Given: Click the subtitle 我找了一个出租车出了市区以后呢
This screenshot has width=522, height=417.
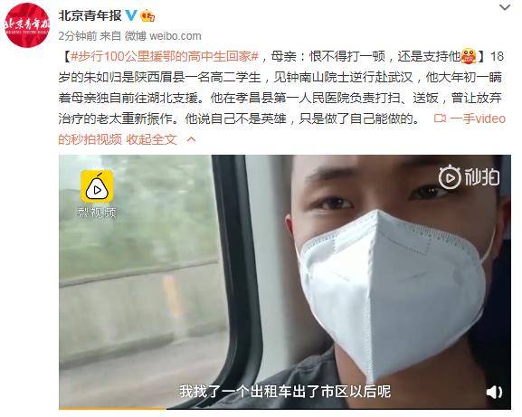Looking at the screenshot, I should coord(285,391).
